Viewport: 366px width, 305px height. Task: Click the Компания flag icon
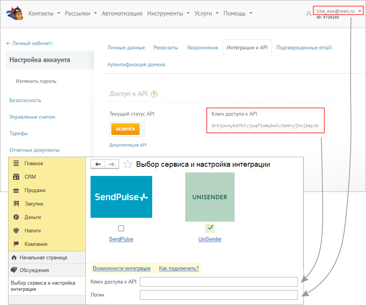(16, 244)
